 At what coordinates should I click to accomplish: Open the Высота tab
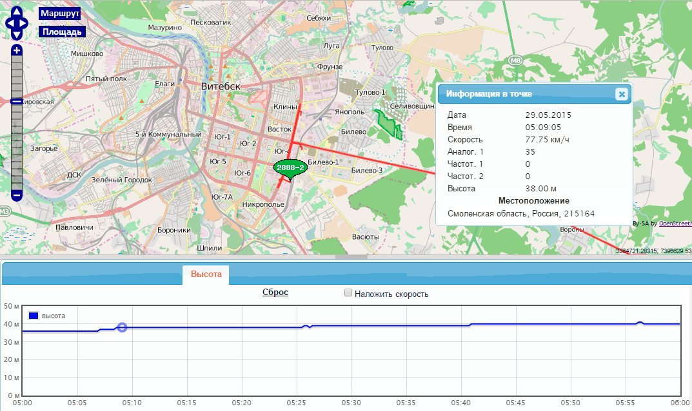pos(206,274)
